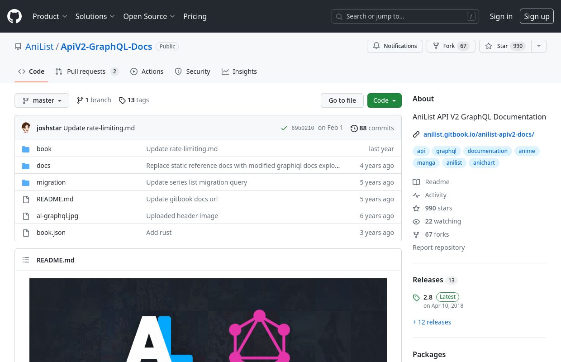Click the repository icon beside AniList
Image resolution: width=561 pixels, height=362 pixels.
click(18, 47)
